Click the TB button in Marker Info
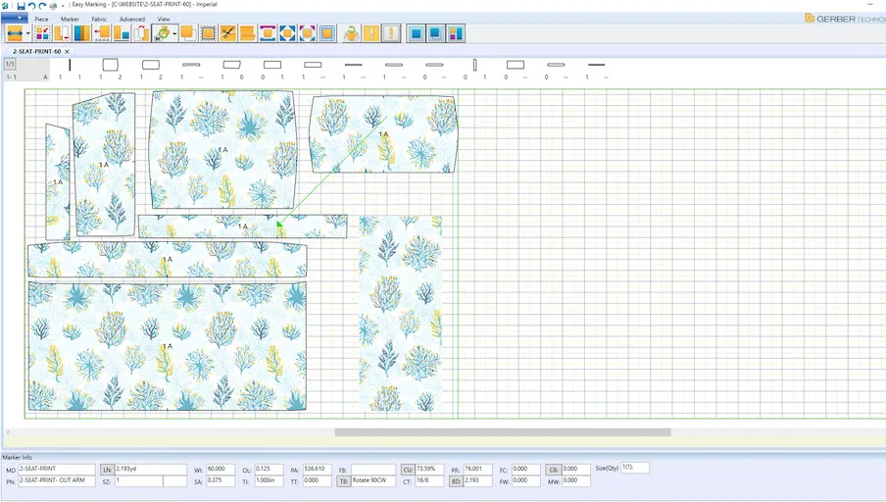The height and width of the screenshot is (502, 886). coord(344,481)
